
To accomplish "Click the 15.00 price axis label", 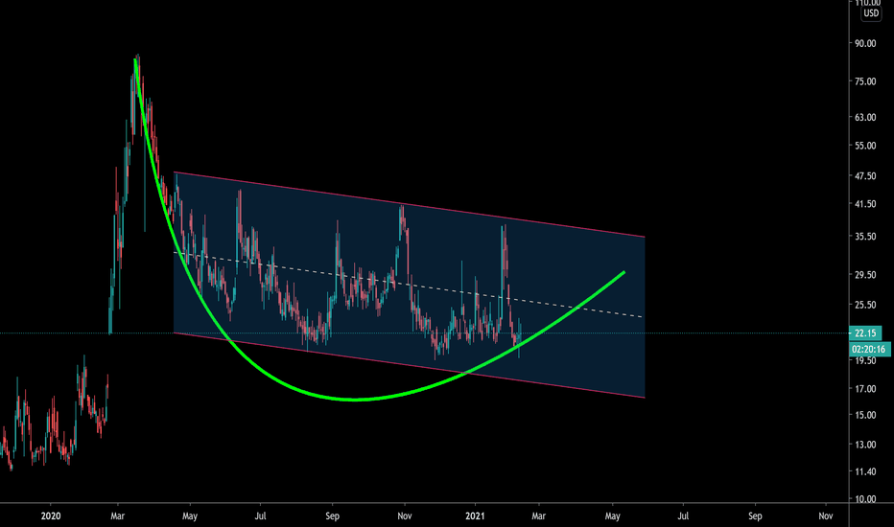I will pos(865,415).
